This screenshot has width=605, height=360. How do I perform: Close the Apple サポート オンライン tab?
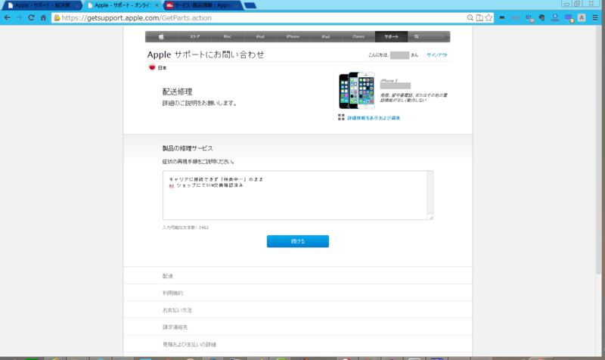tap(157, 6)
